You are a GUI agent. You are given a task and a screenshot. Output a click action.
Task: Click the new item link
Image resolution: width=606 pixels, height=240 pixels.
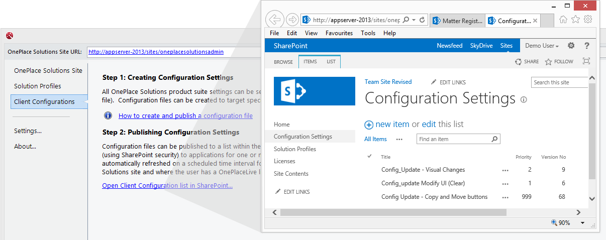coord(392,125)
